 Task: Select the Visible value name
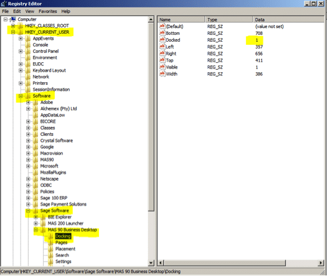[172, 67]
